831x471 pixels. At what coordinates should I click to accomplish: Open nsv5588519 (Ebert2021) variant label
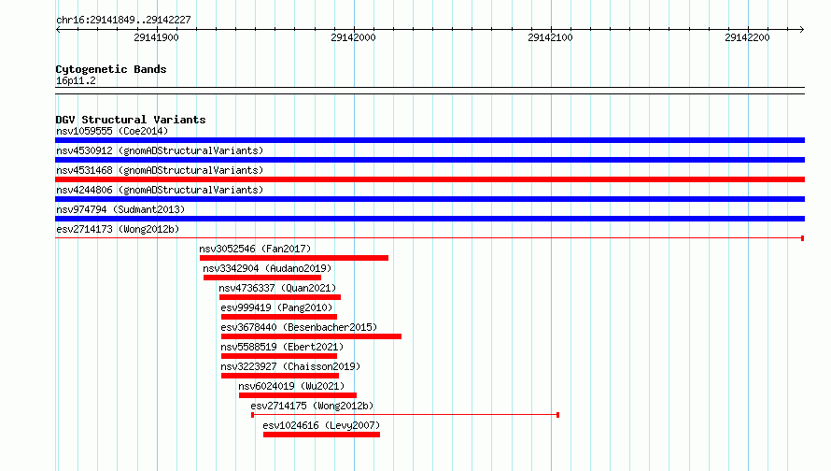282,347
